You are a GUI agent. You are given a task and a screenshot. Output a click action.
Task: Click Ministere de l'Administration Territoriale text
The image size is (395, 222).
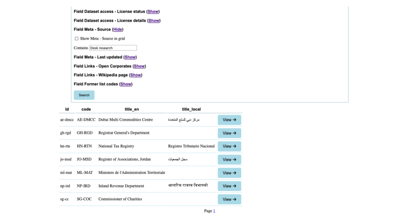click(x=132, y=173)
